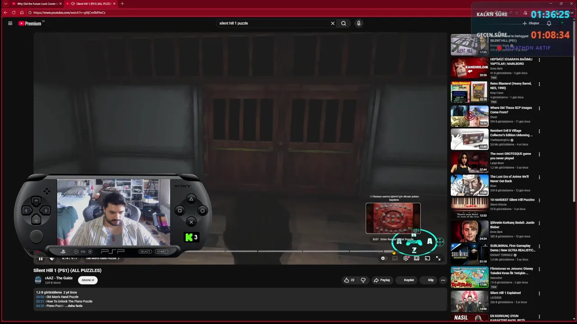Dislike the video

point(363,280)
